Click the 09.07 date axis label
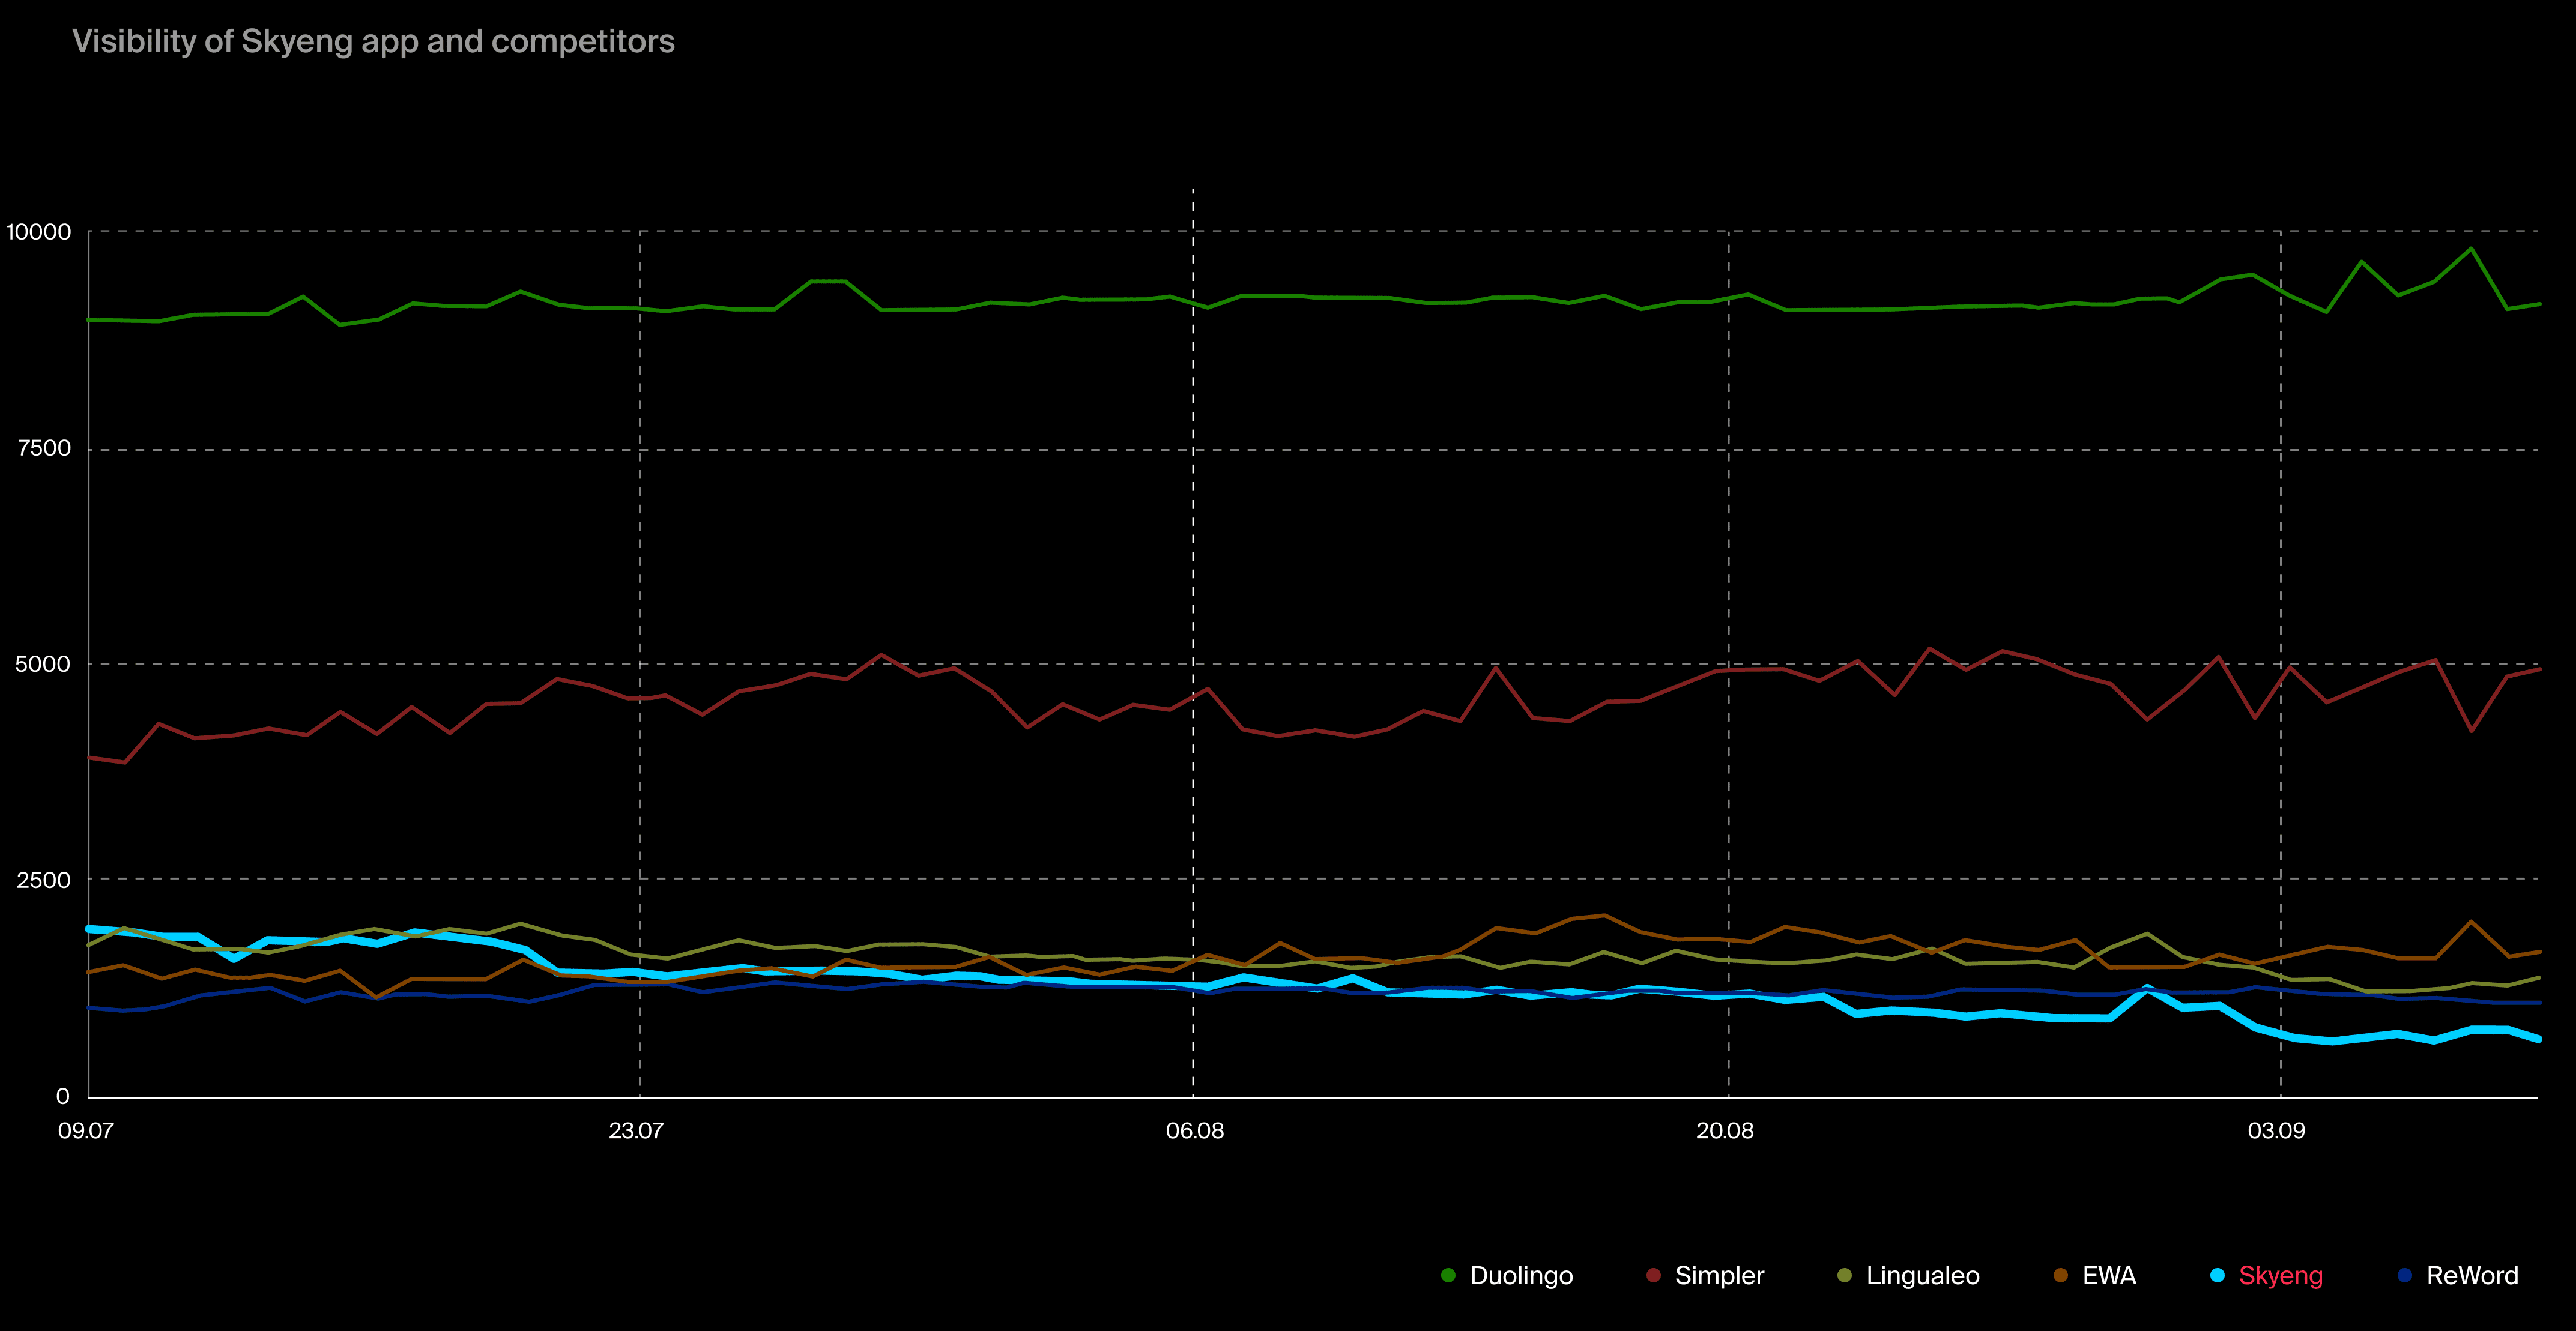The image size is (2576, 1331). pos(86,1131)
